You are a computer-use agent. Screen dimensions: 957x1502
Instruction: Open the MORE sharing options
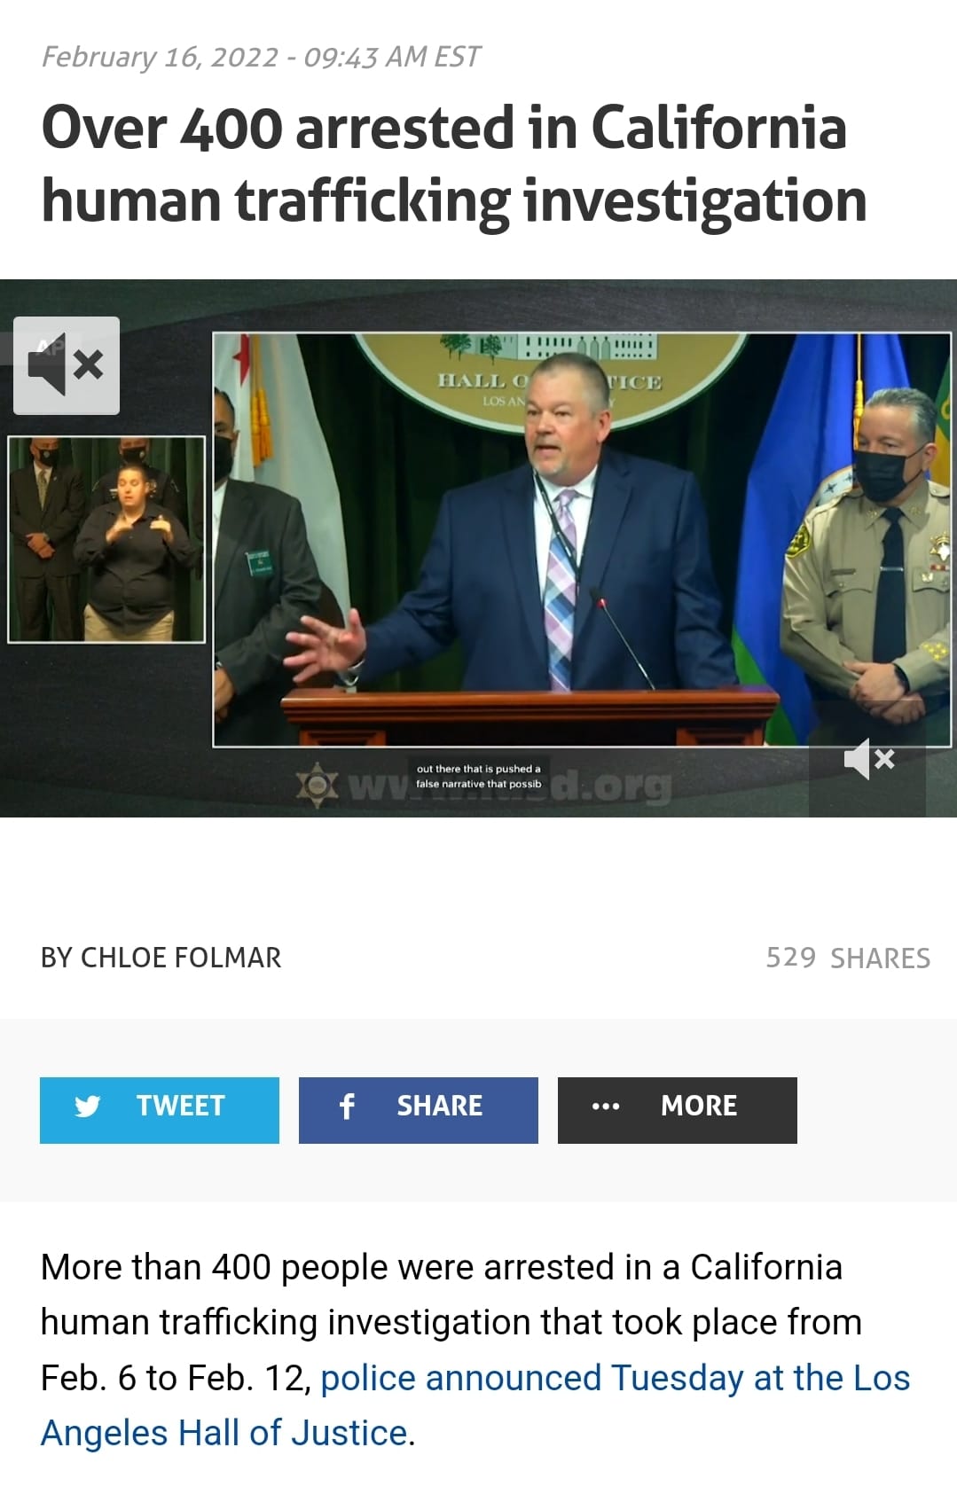tap(678, 1110)
